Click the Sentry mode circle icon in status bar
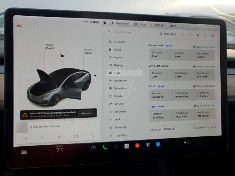The height and width of the screenshot is (176, 235). (135, 24)
